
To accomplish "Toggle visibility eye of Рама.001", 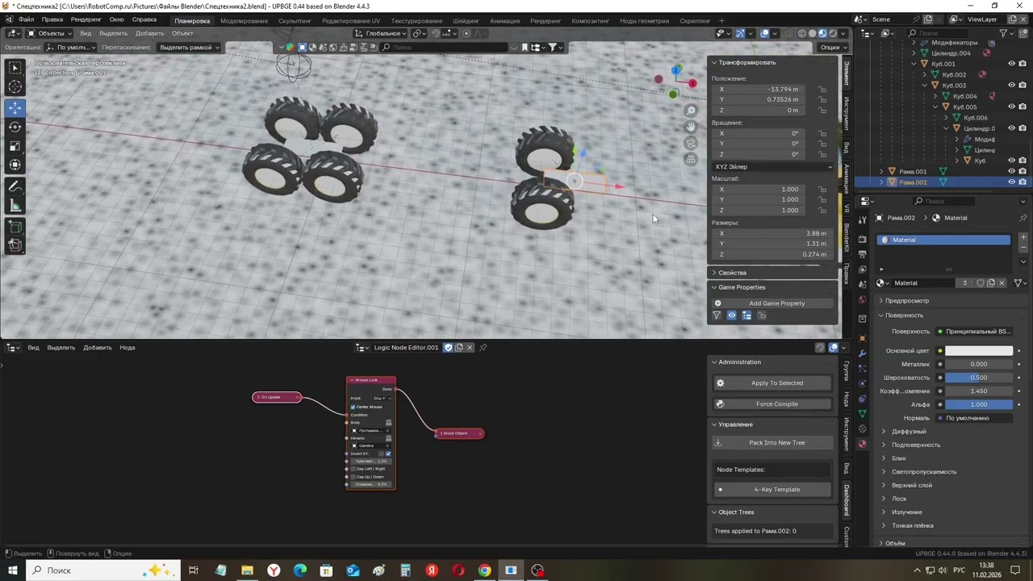I will tap(1011, 171).
